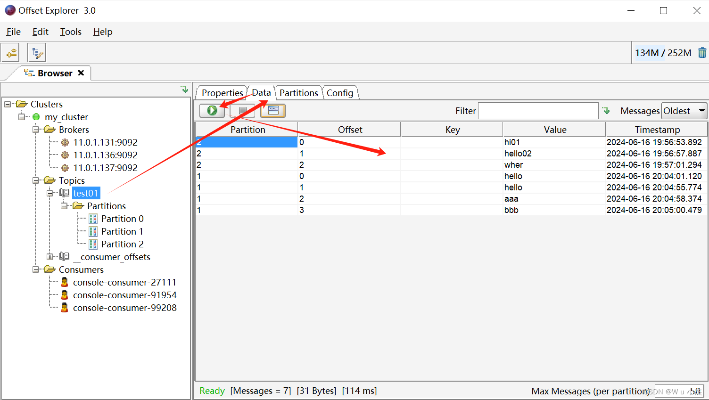Image resolution: width=709 pixels, height=400 pixels.
Task: Sort by Partition column header
Action: tap(247, 130)
